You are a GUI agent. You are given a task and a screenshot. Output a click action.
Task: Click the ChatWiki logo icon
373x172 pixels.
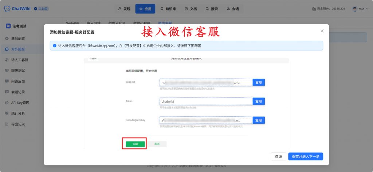pyautogui.click(x=7, y=9)
